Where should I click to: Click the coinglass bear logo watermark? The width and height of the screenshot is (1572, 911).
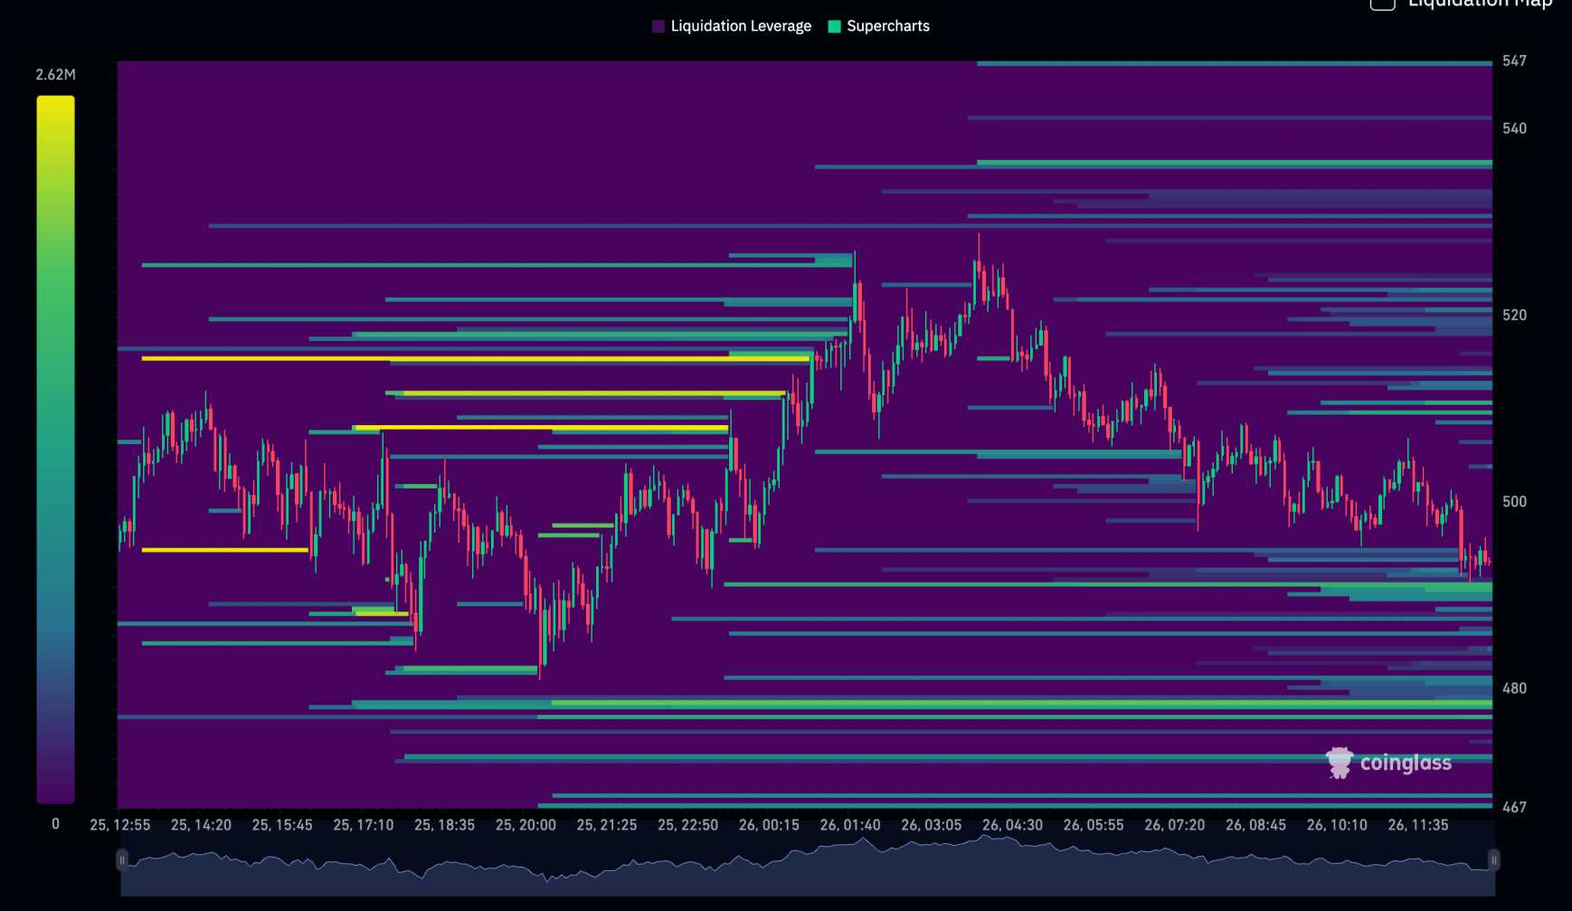tap(1340, 763)
